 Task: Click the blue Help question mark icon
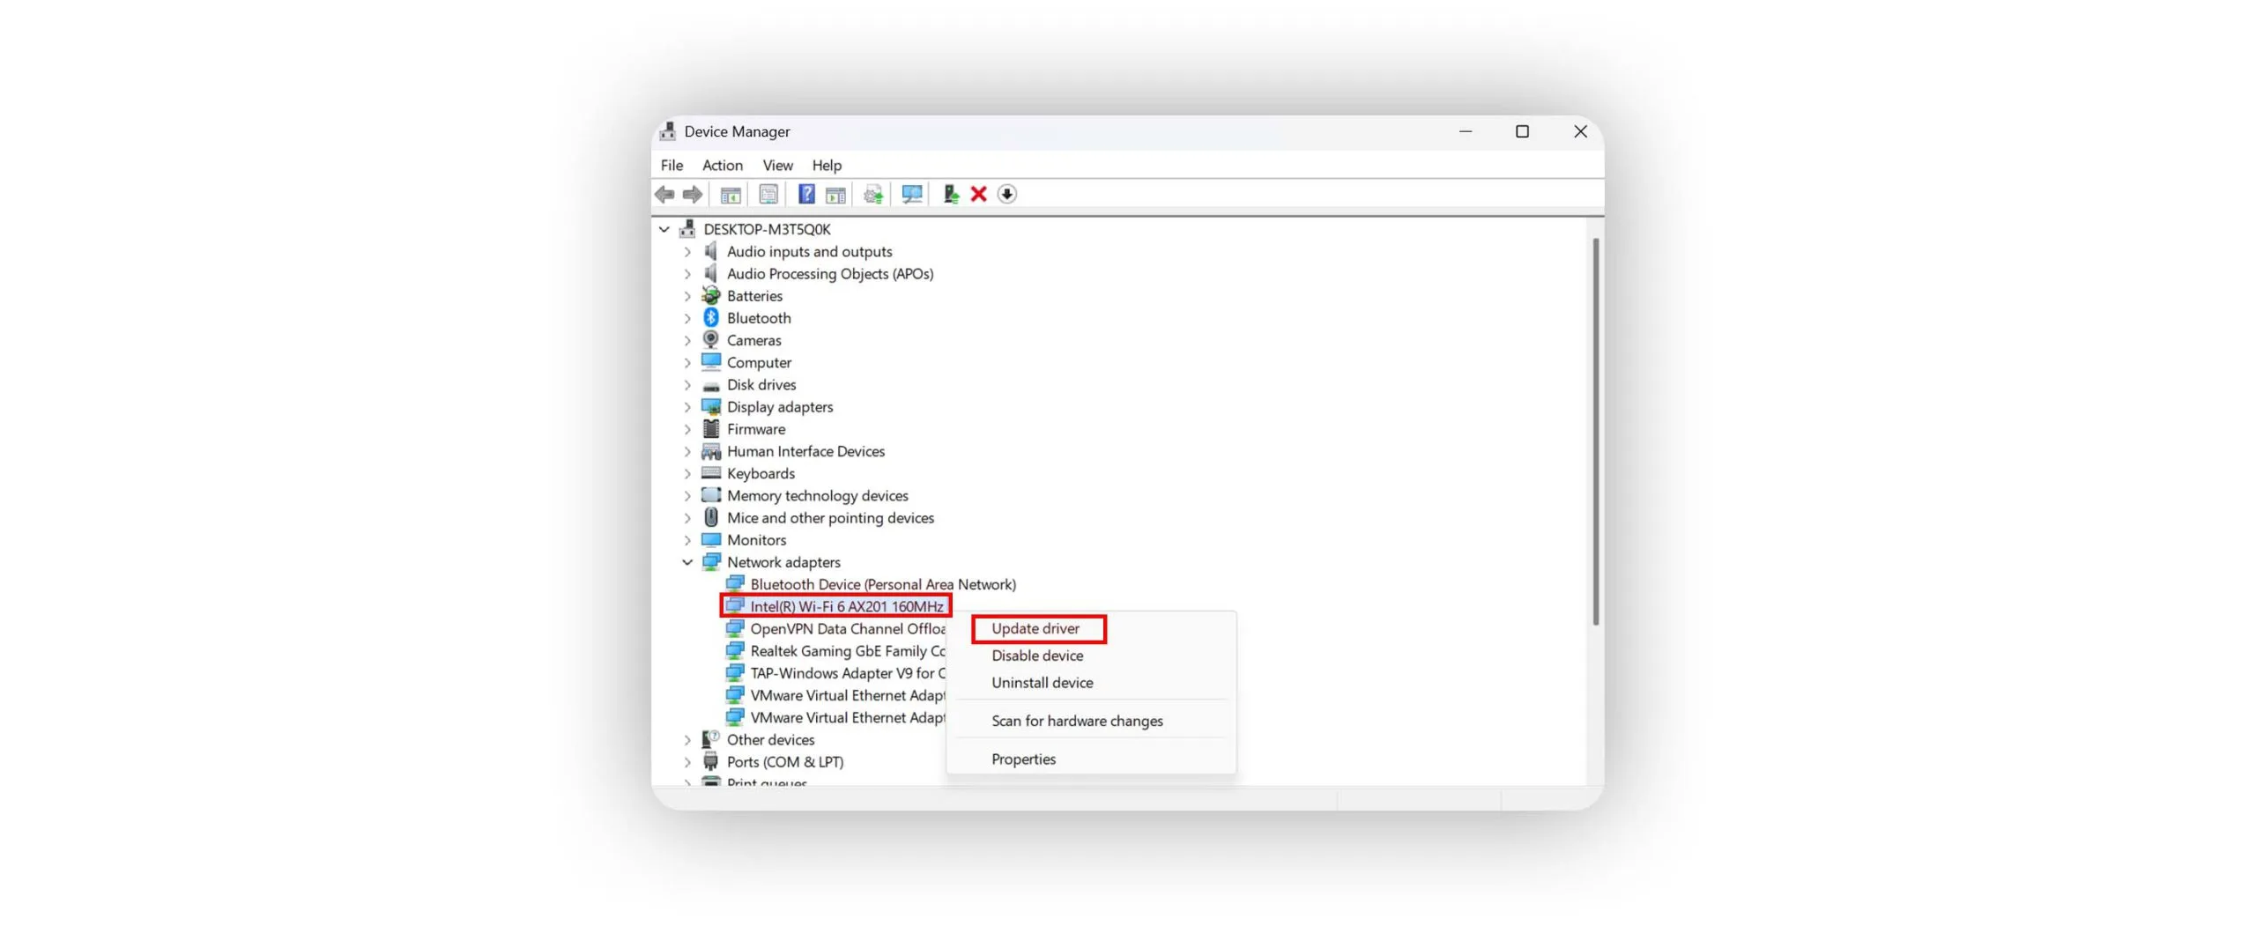(805, 194)
